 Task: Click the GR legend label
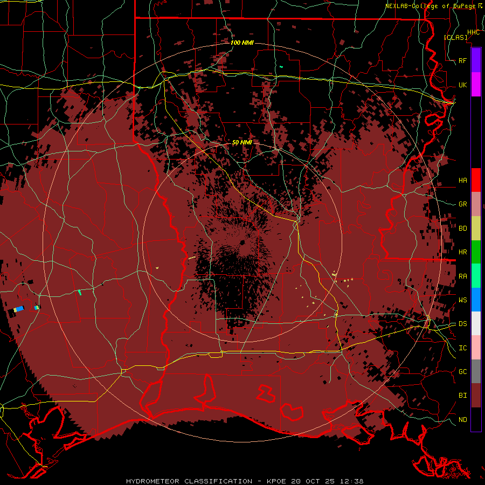(x=462, y=204)
